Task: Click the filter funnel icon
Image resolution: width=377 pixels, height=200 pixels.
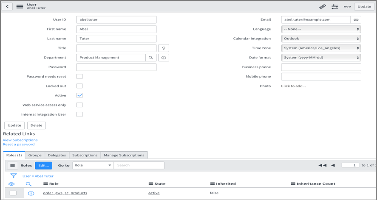Action: point(14,176)
